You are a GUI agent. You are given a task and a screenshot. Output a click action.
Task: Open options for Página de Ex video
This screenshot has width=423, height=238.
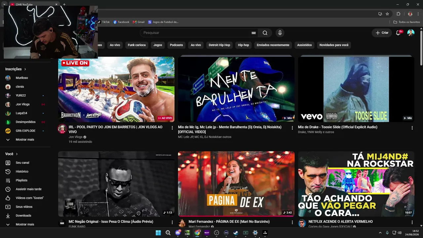(292, 222)
